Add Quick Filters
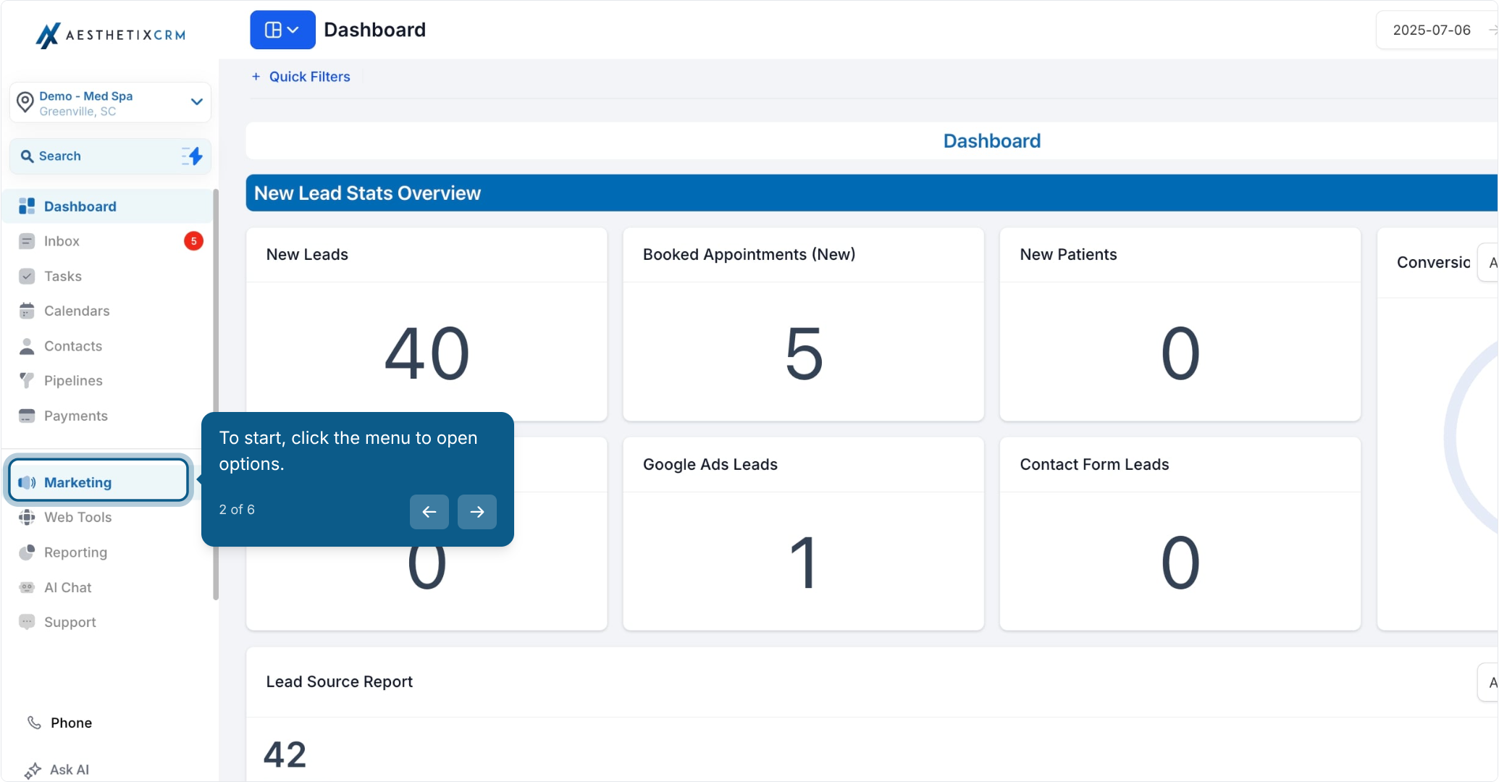Viewport: 1499px width, 782px height. [301, 77]
